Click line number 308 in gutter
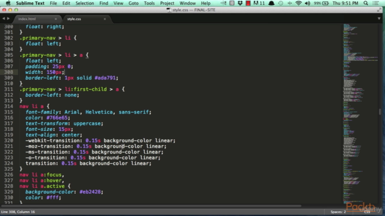 [x=8, y=72]
